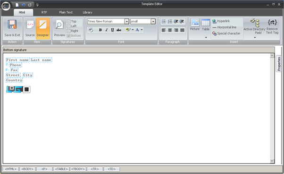Click the Last name field placeholder
This screenshot has width=284, height=174.
pos(41,60)
